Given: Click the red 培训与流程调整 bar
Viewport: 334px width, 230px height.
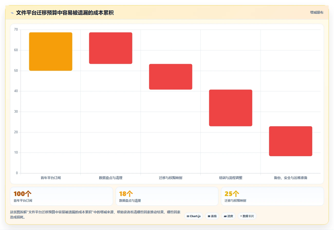Looking at the screenshot, I should coord(231,108).
